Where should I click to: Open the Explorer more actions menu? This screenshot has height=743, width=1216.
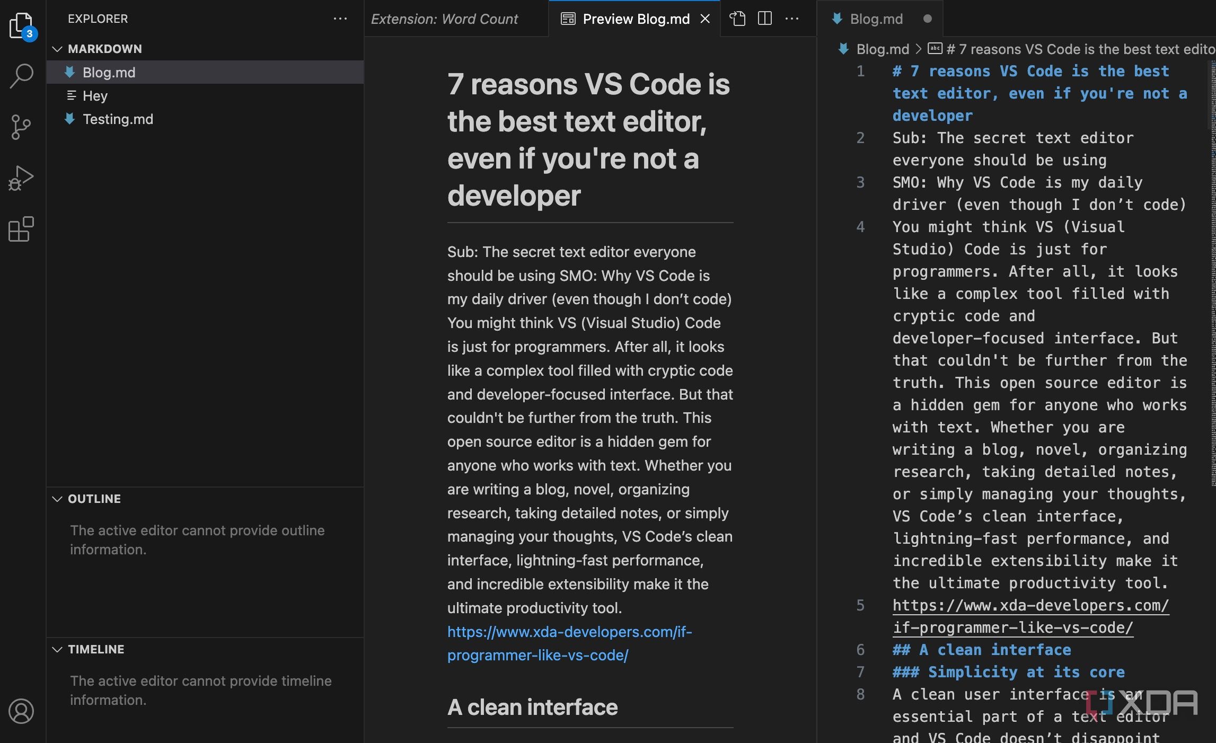click(x=340, y=19)
